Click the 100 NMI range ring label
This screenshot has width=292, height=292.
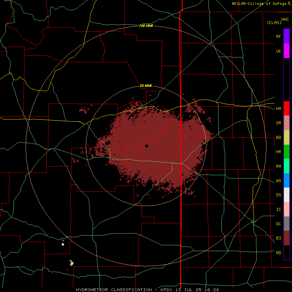coord(146,26)
